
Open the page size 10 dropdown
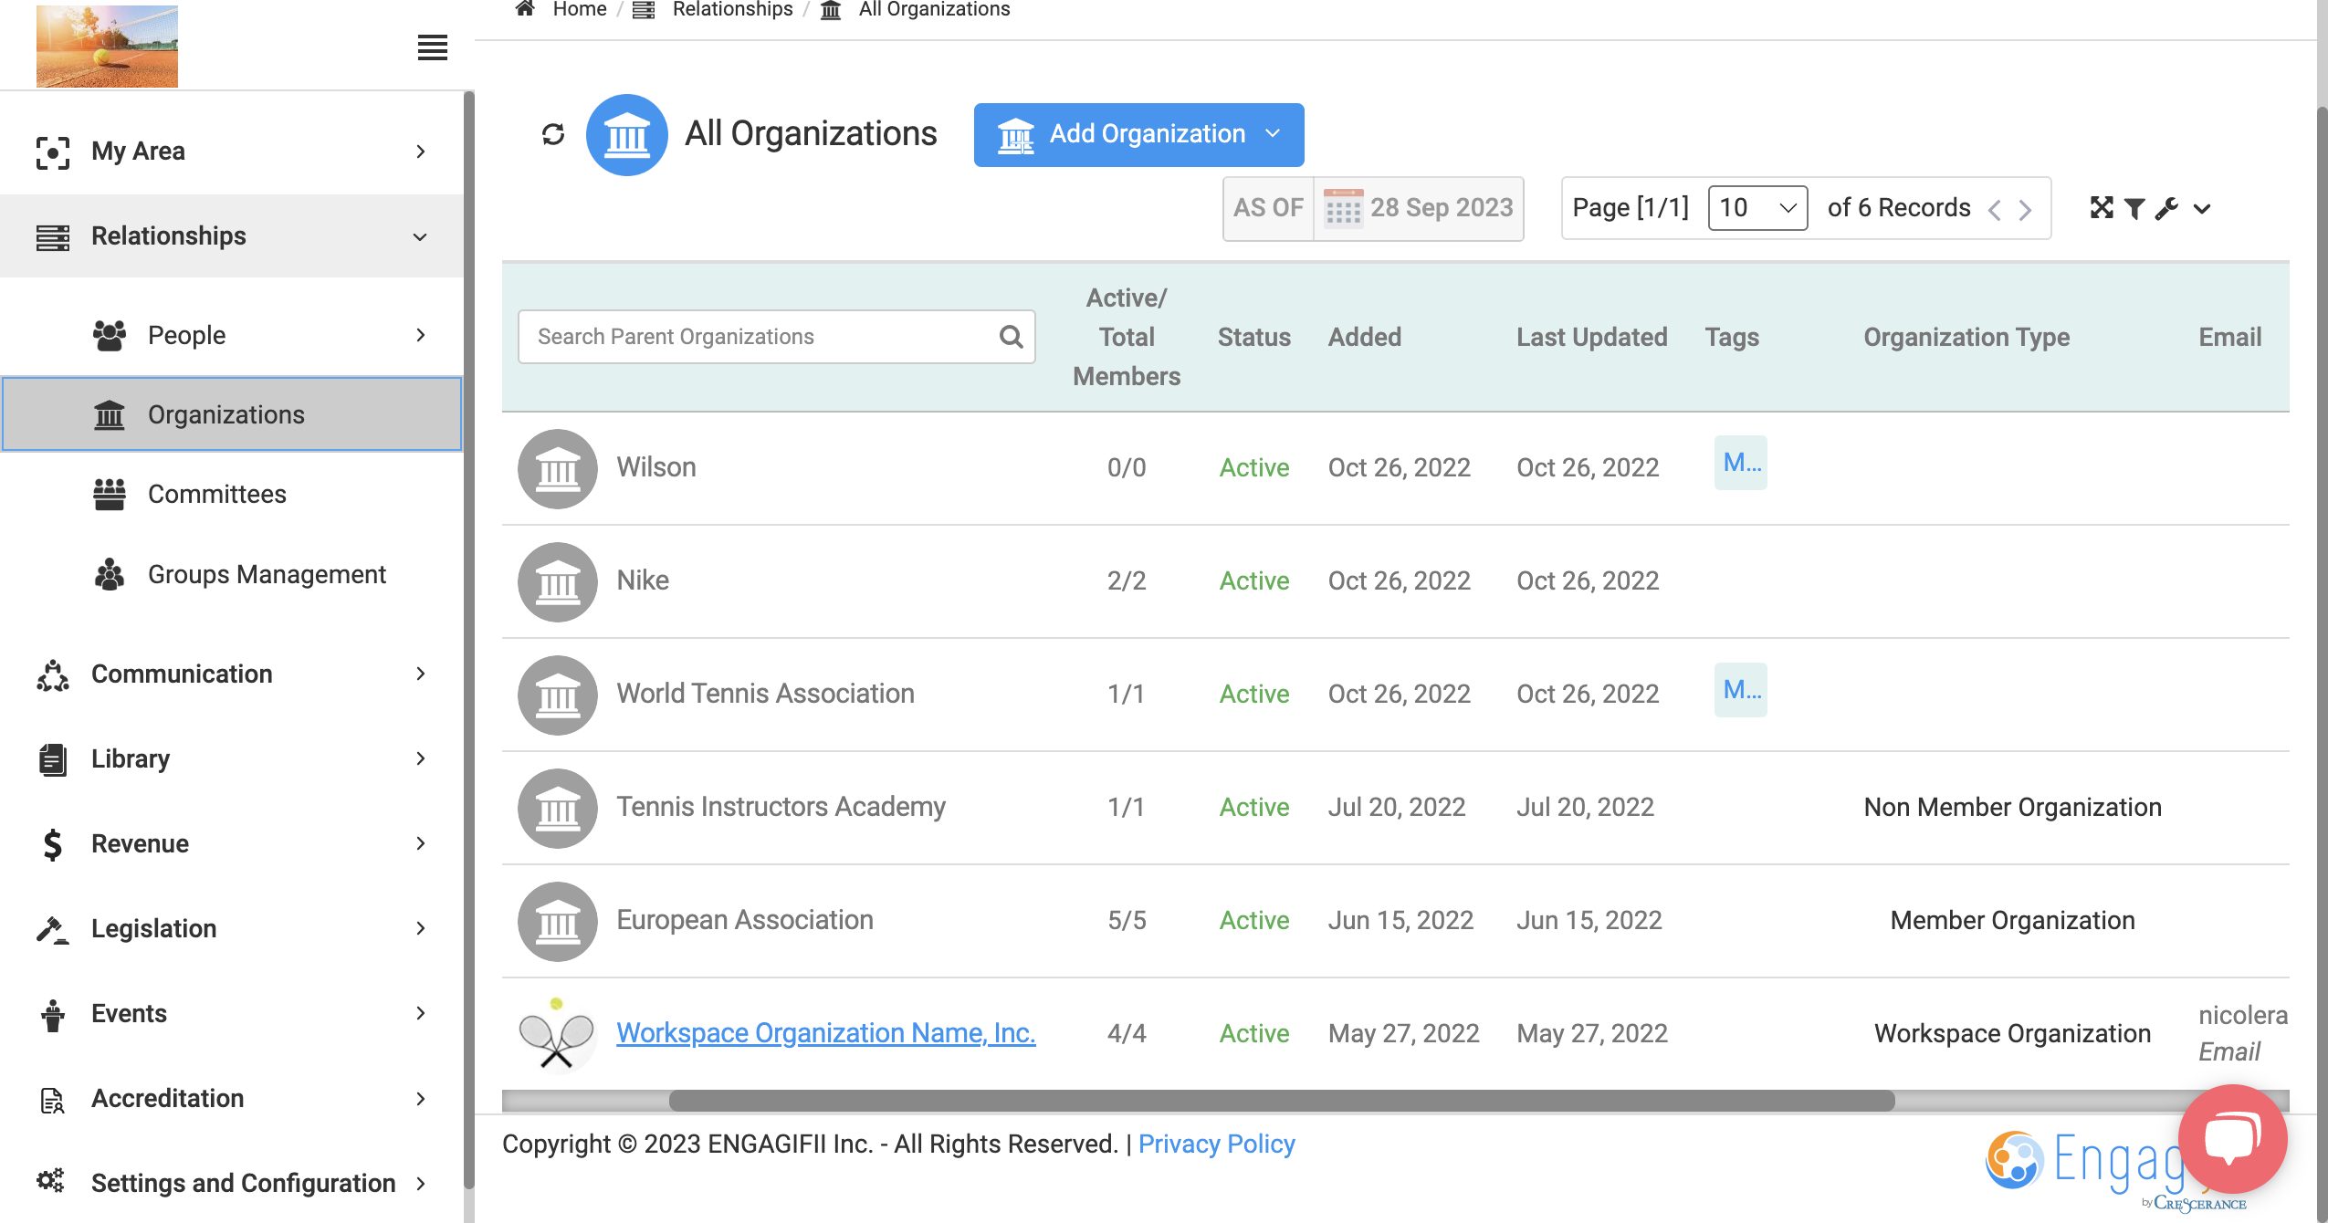pyautogui.click(x=1757, y=208)
